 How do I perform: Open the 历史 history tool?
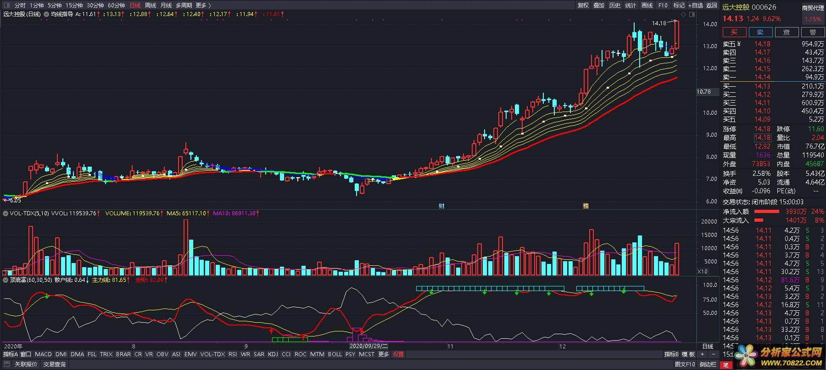(615, 6)
